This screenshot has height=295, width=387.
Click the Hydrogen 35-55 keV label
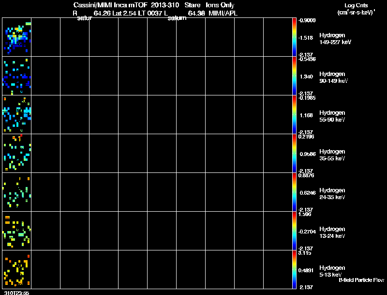tap(332, 155)
